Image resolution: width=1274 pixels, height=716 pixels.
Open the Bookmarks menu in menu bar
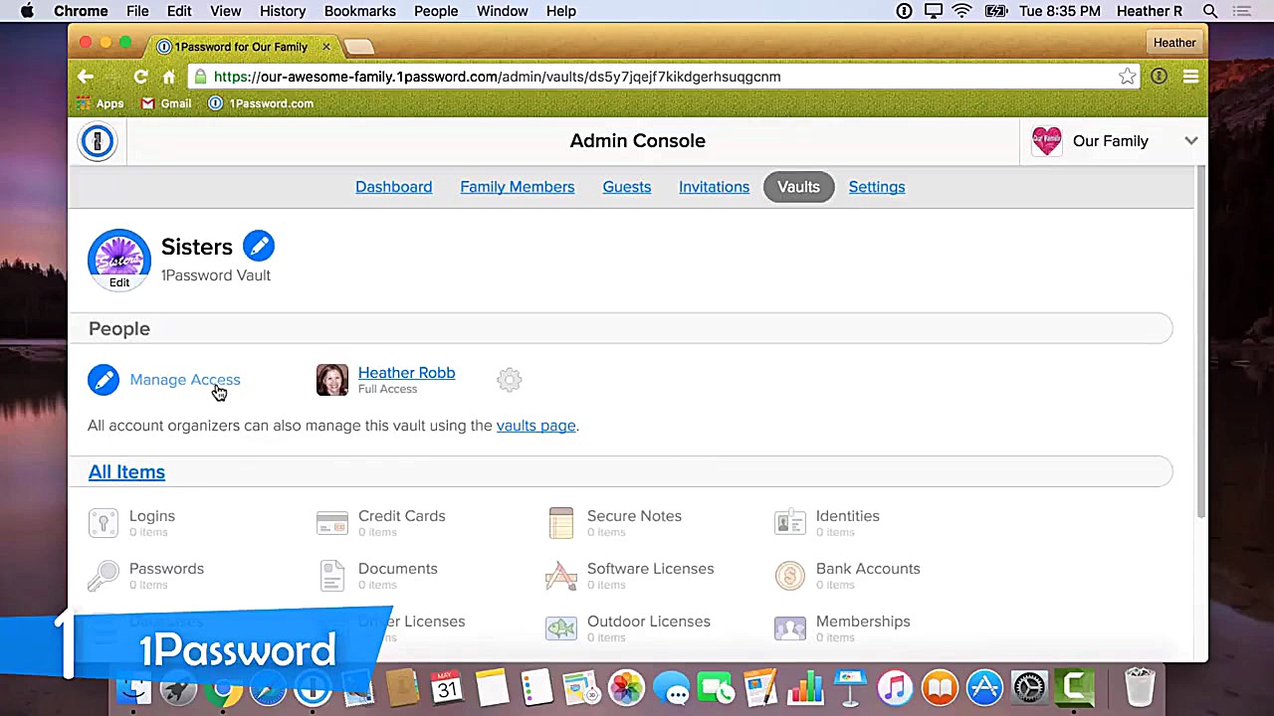click(x=359, y=11)
